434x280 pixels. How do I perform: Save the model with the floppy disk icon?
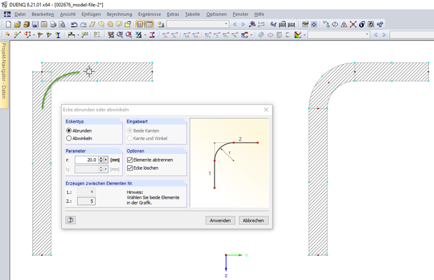point(35,24)
